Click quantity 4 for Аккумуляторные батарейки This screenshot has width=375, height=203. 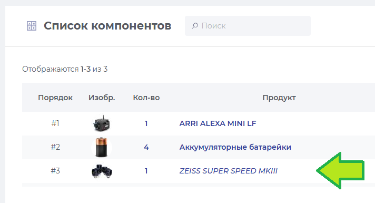(x=146, y=147)
